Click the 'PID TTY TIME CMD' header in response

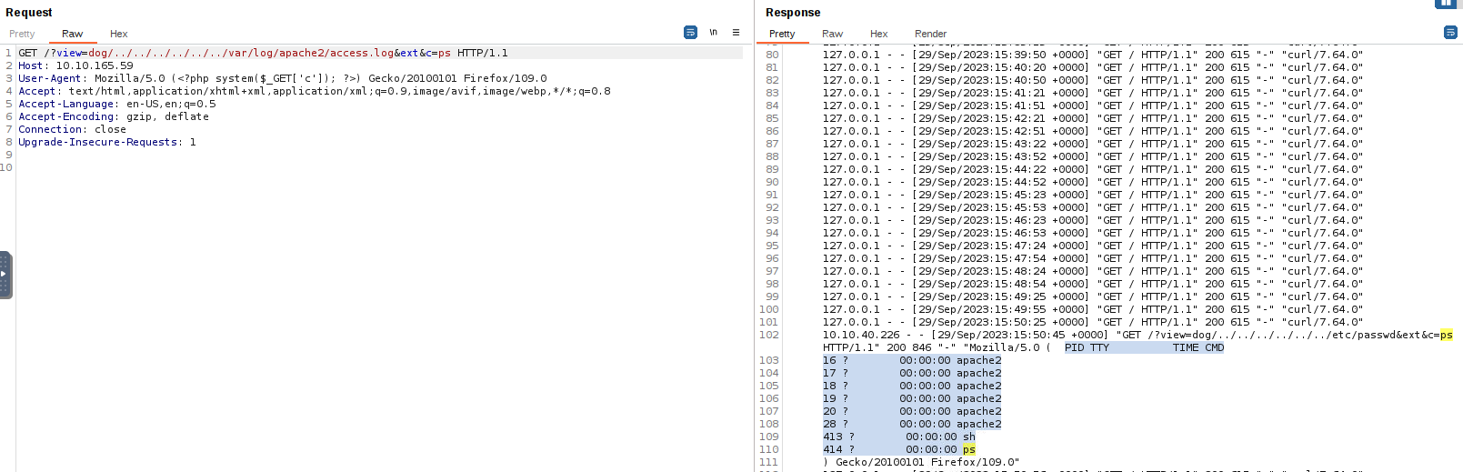(1144, 347)
